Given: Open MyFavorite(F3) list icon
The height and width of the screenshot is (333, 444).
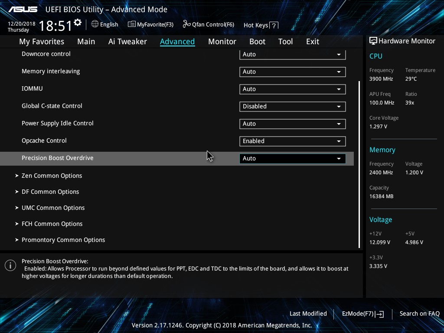Looking at the screenshot, I should tap(131, 24).
